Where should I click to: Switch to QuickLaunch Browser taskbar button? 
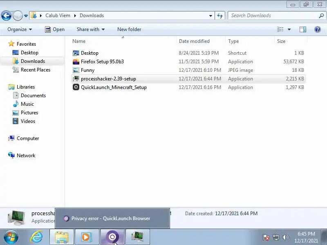point(112,237)
